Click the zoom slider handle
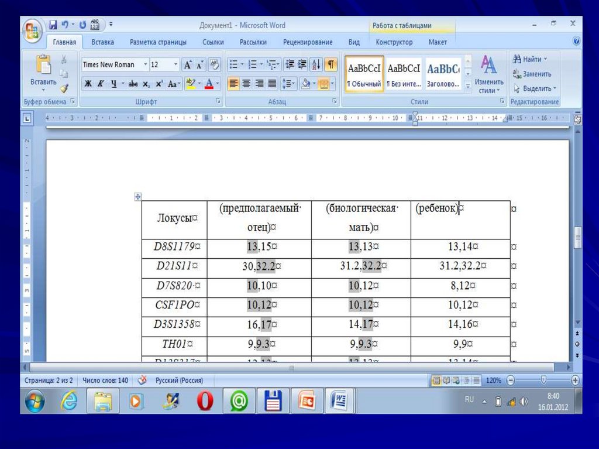Screen dimensions: 599x449 pyautogui.click(x=543, y=380)
